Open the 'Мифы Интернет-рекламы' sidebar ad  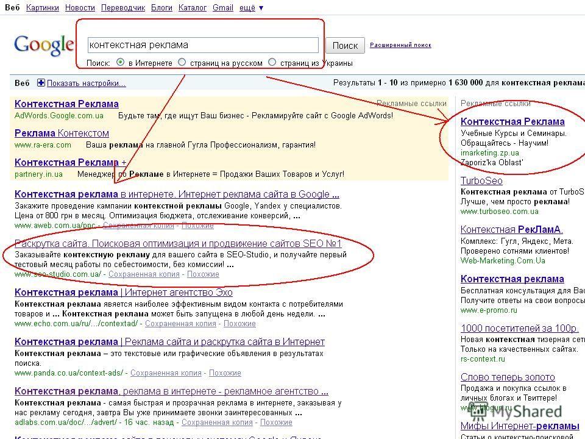tap(520, 426)
